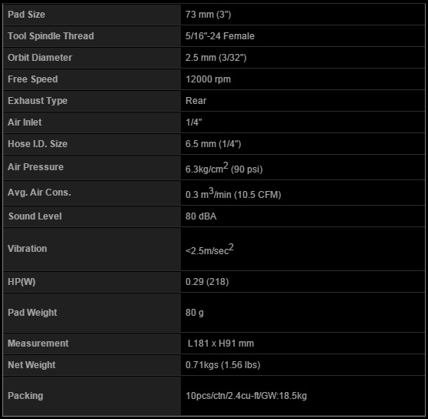
Task: Click the Pad Size label cell
Action: (x=92, y=15)
